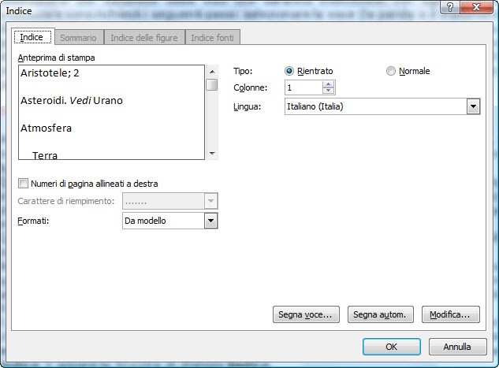Decrease the Colonne value with down arrow
This screenshot has width=499, height=368.
[329, 91]
